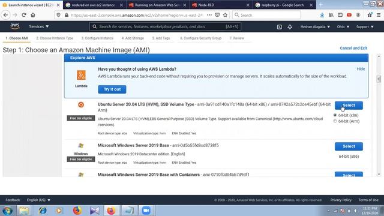Screen dimensions: 384x216
Task: Go to step 3 Configure Instance
Action: point(97,38)
